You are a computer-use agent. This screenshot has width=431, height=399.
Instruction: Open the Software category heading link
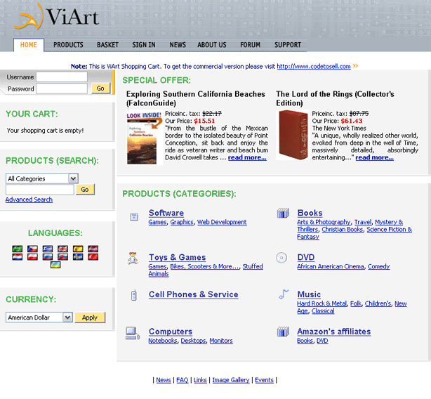click(166, 213)
